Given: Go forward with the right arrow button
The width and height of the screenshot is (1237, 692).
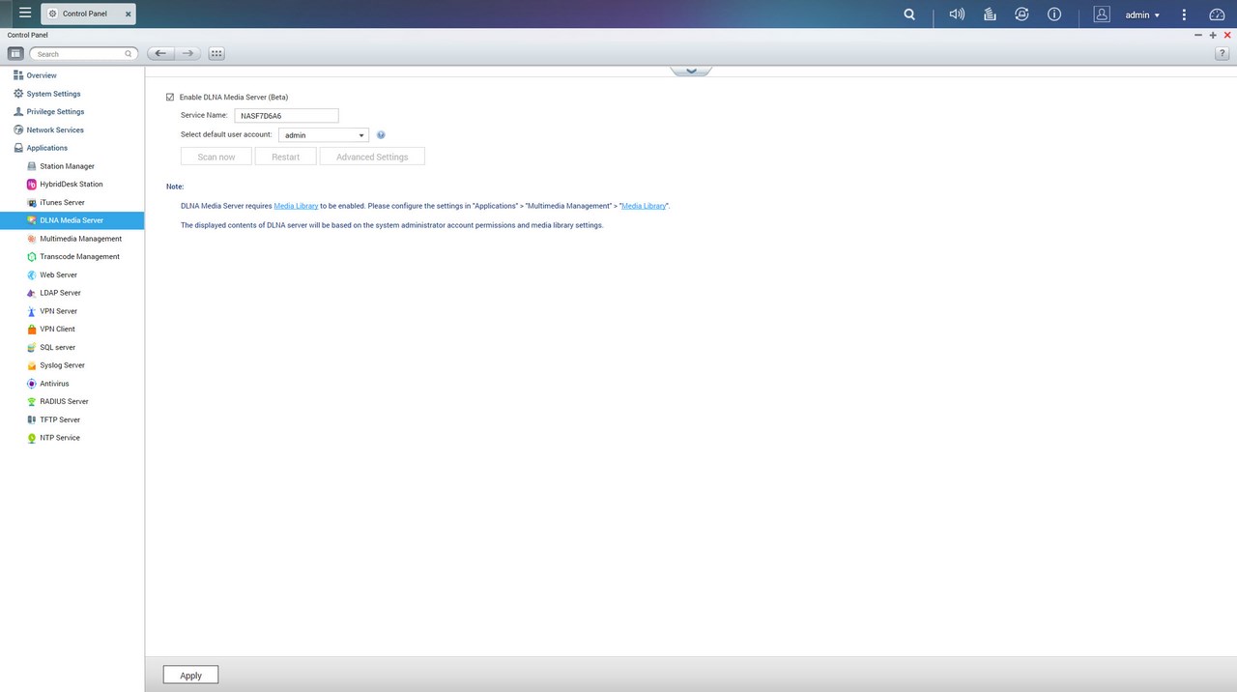Looking at the screenshot, I should pos(188,53).
